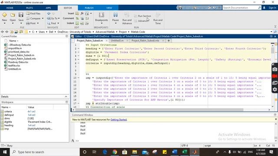Viewport: 278px width, 156px height.
Task: Click the Comment percent icon
Action: click(x=77, y=18)
